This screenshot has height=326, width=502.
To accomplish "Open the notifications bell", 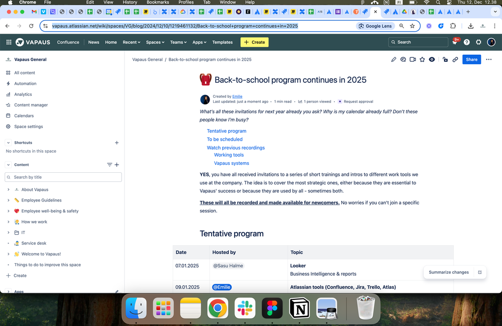I will (454, 42).
